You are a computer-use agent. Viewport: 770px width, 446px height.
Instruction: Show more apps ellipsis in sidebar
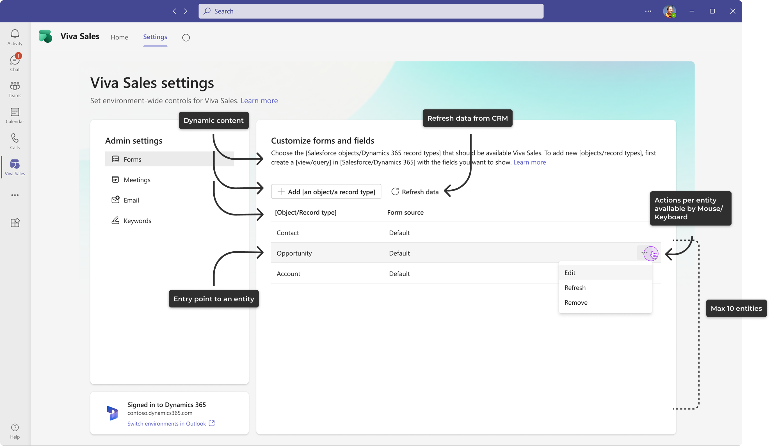[x=15, y=196]
